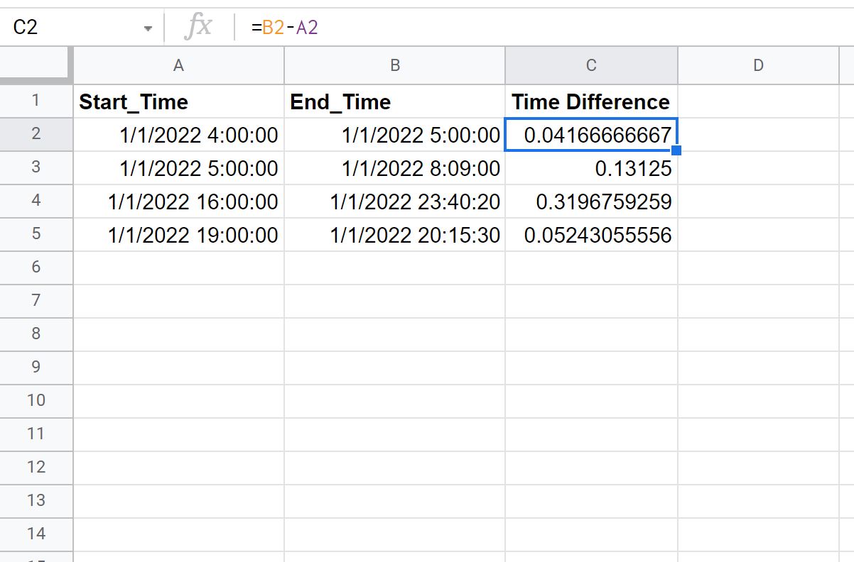Select cell with 0.3196759259
854x562 pixels.
click(591, 202)
